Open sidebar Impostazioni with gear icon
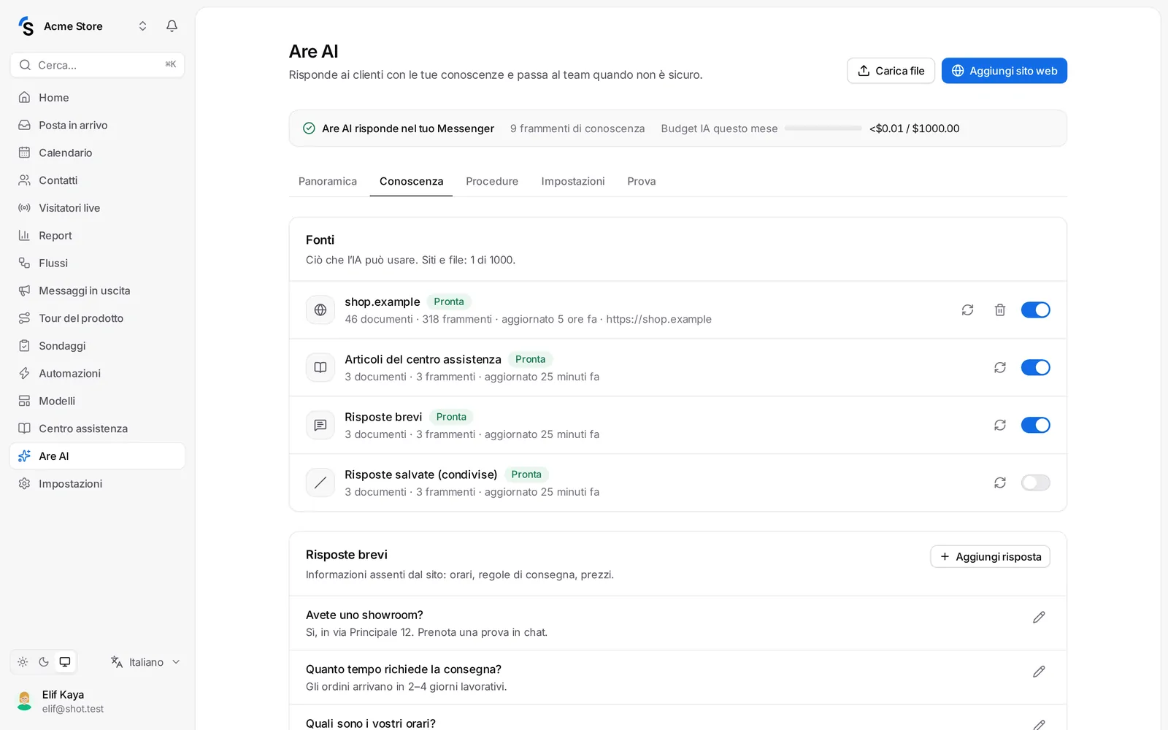This screenshot has height=730, width=1168. point(97,484)
